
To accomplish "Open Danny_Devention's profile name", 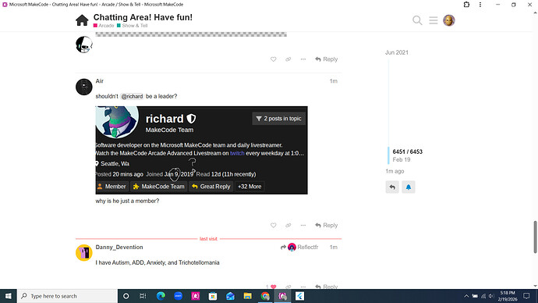I will (x=119, y=247).
